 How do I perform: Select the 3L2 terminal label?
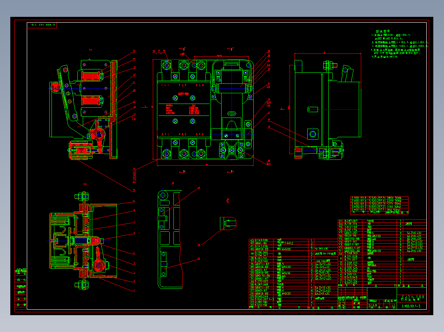click(x=182, y=85)
